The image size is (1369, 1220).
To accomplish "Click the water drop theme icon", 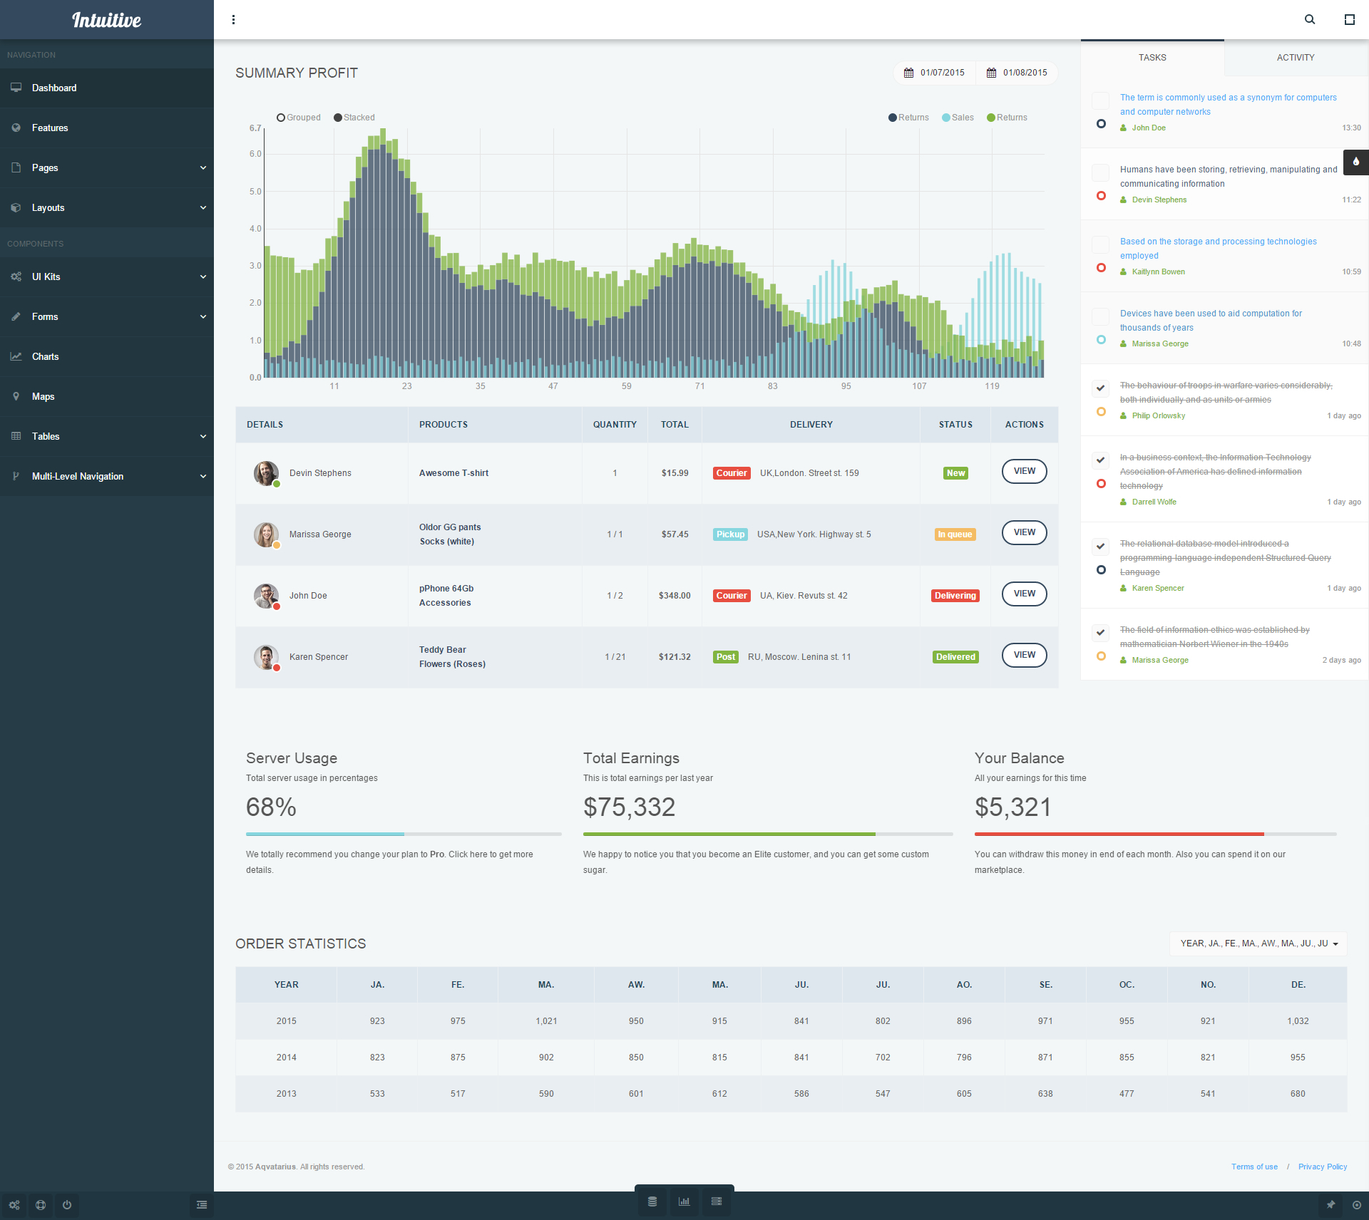I will (x=1355, y=162).
